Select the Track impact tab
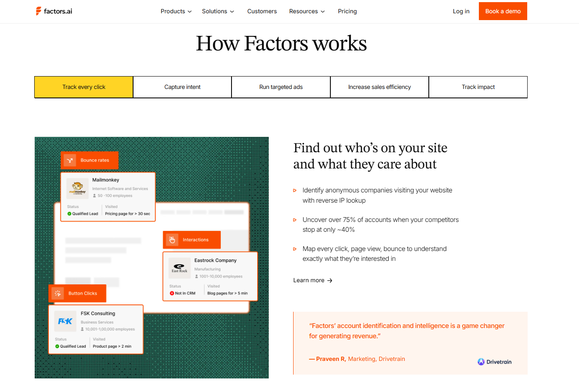The width and height of the screenshot is (579, 387). click(x=478, y=87)
